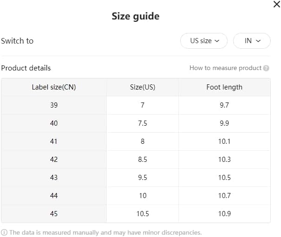Open How to measure product link
This screenshot has height=237, width=281.
(x=225, y=68)
